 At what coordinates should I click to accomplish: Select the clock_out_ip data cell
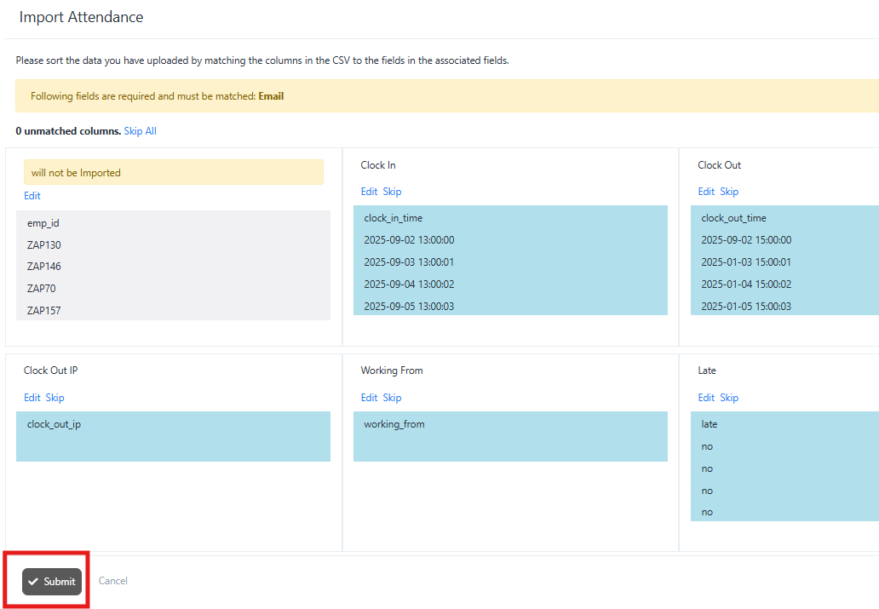click(x=55, y=424)
